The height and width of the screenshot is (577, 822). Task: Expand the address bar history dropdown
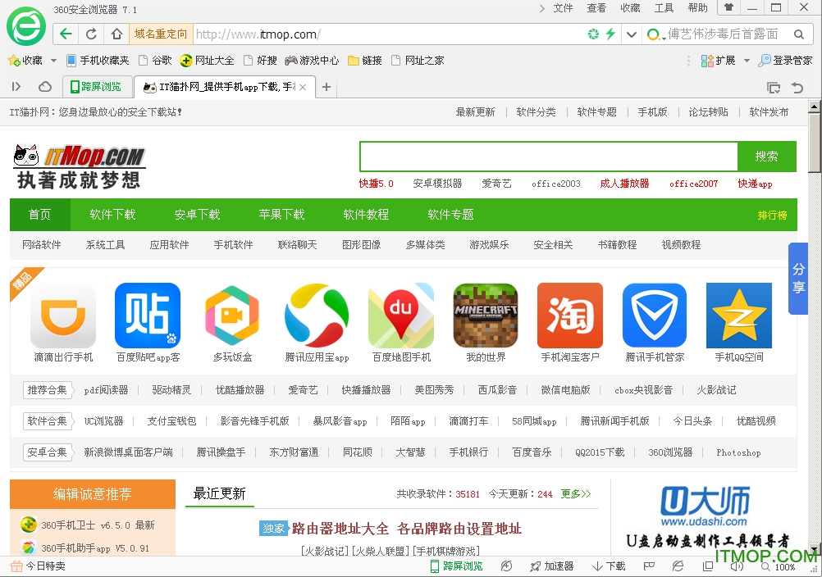pyautogui.click(x=632, y=34)
